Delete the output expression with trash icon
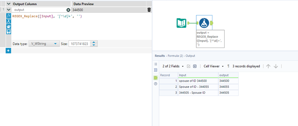 (149, 10)
